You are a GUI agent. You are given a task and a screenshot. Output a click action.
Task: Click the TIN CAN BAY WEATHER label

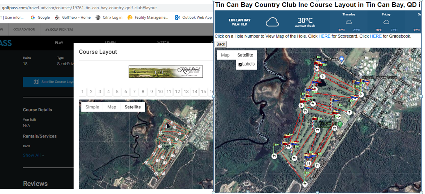point(239,22)
